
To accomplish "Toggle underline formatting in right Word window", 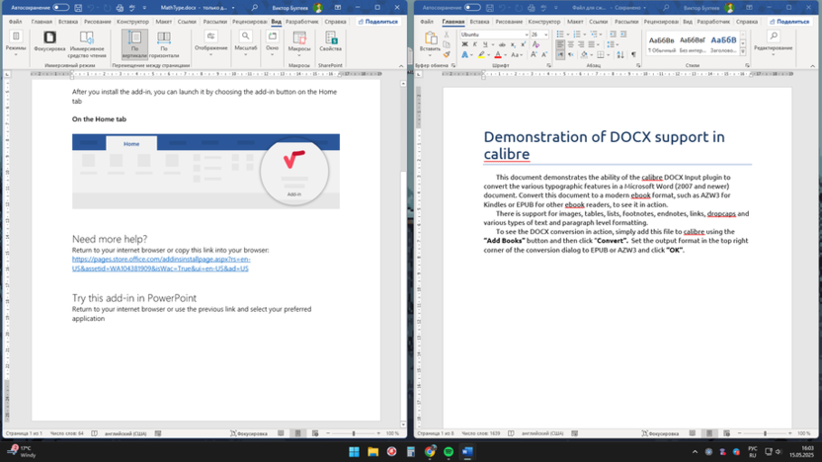I will 485,44.
